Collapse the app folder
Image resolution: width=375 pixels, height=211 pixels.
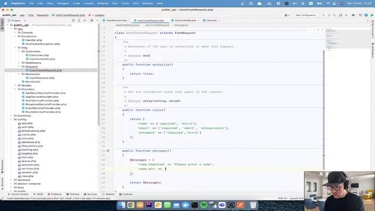11,29
